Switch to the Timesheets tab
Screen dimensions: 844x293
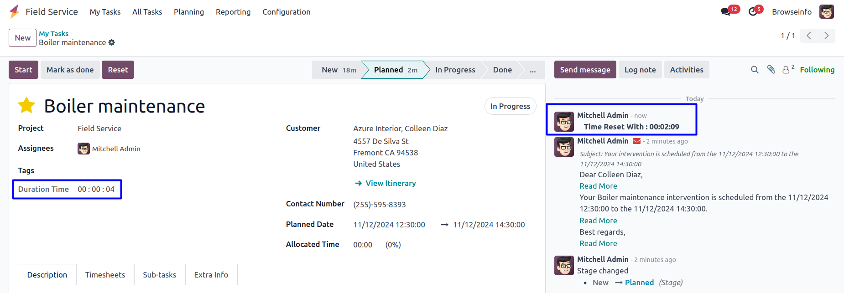click(x=105, y=275)
